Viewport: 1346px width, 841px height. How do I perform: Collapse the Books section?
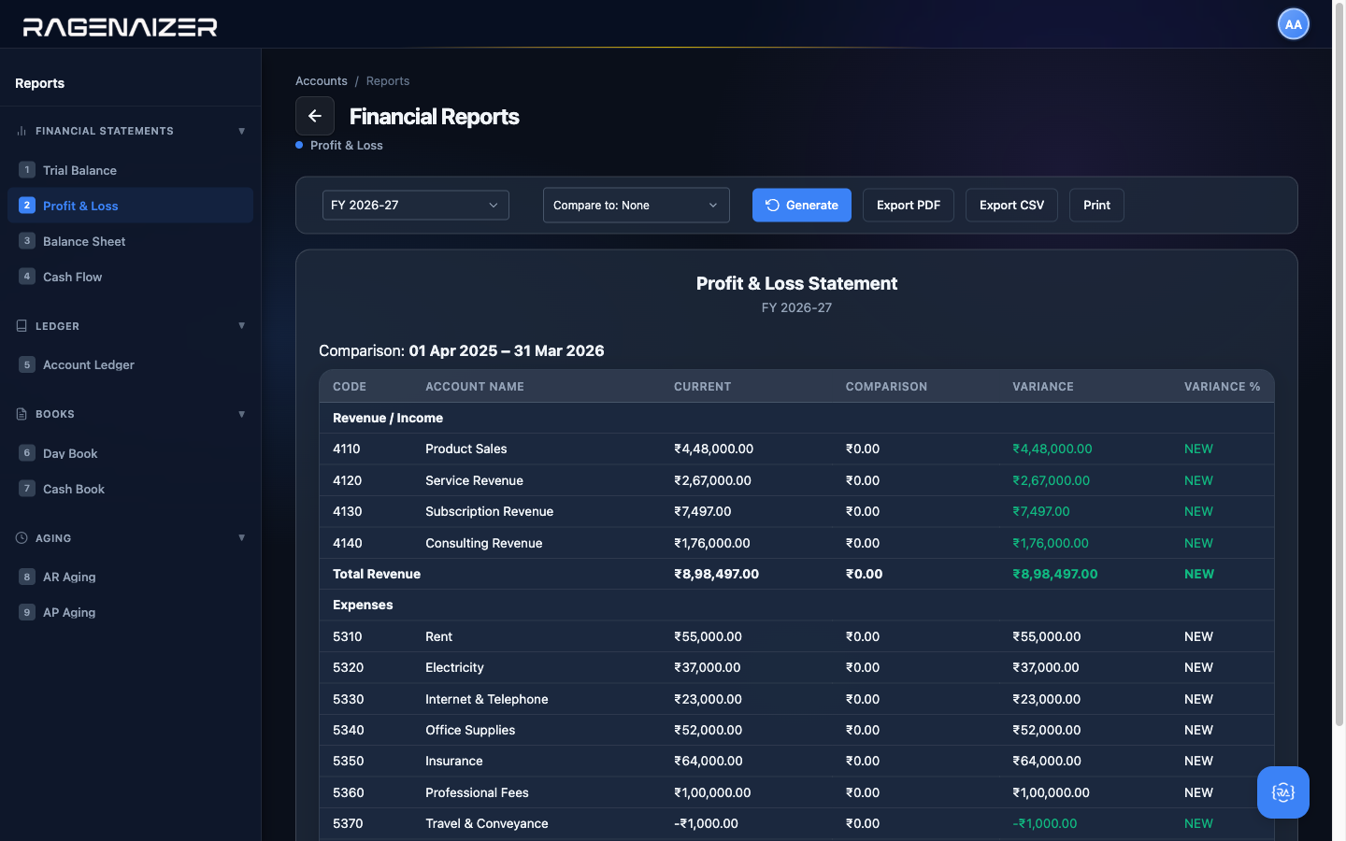(242, 414)
